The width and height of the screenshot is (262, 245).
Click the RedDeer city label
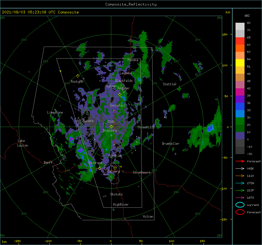(123, 88)
